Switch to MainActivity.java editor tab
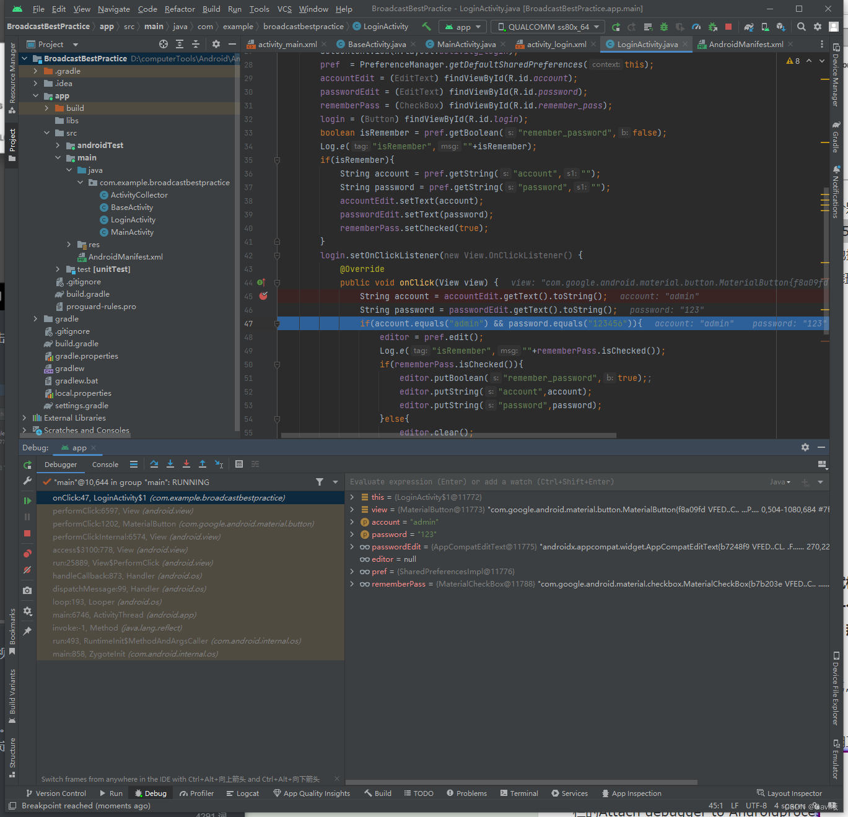This screenshot has height=817, width=848. [x=466, y=44]
